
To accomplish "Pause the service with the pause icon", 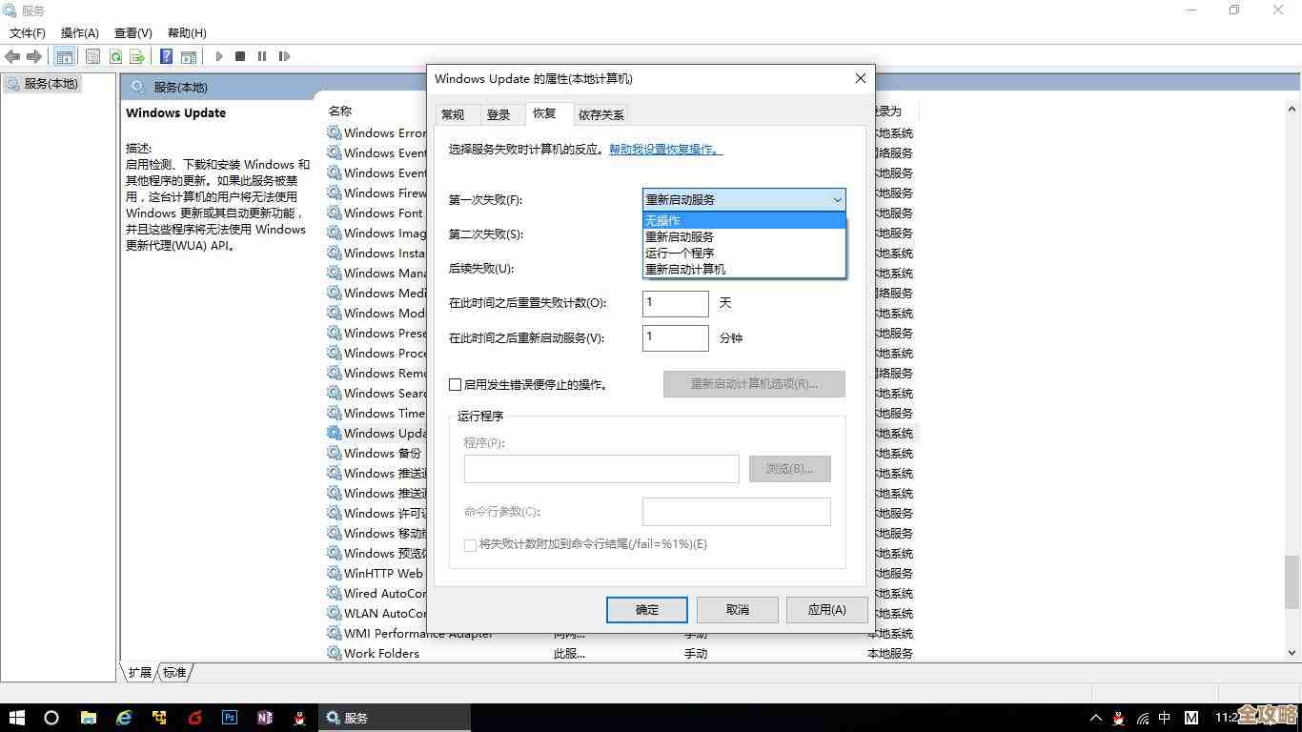I will [262, 56].
